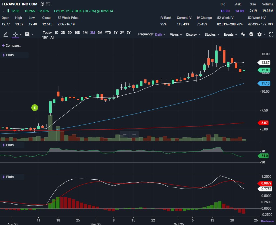Select the crosshair cursor tool
Viewport: 276px width, 225px height.
(x=15, y=35)
